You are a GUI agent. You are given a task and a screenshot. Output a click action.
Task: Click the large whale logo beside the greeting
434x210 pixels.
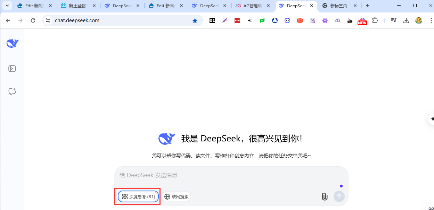click(167, 139)
